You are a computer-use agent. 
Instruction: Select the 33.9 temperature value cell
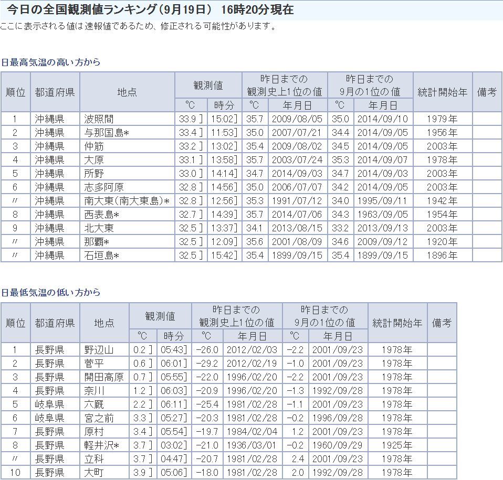coord(188,119)
